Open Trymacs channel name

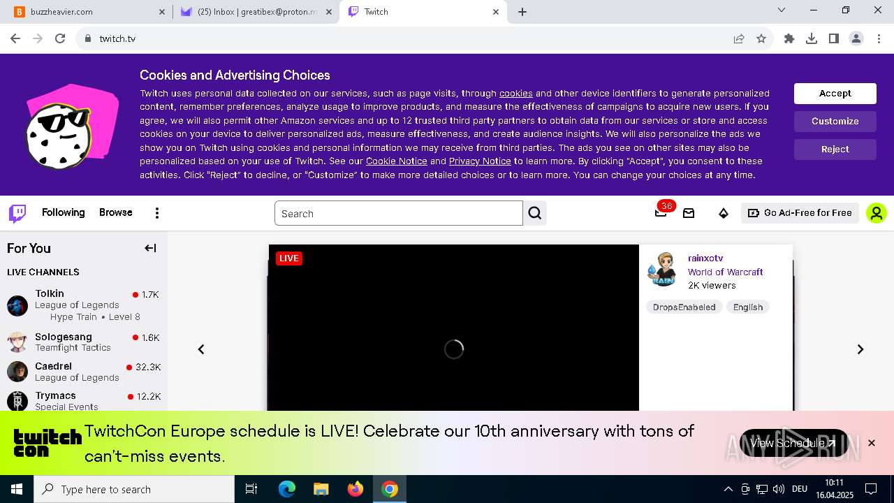[x=56, y=395]
